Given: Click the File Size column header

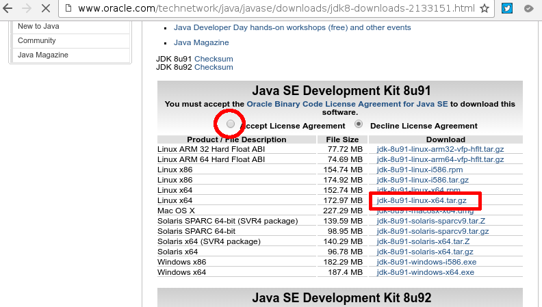Looking at the screenshot, I should (x=342, y=139).
